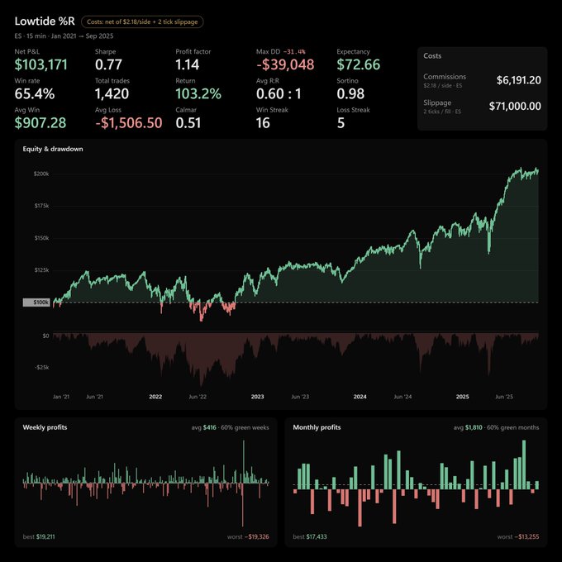Click the weekly worst -$19,326 label
This screenshot has width=562, height=562.
248,536
